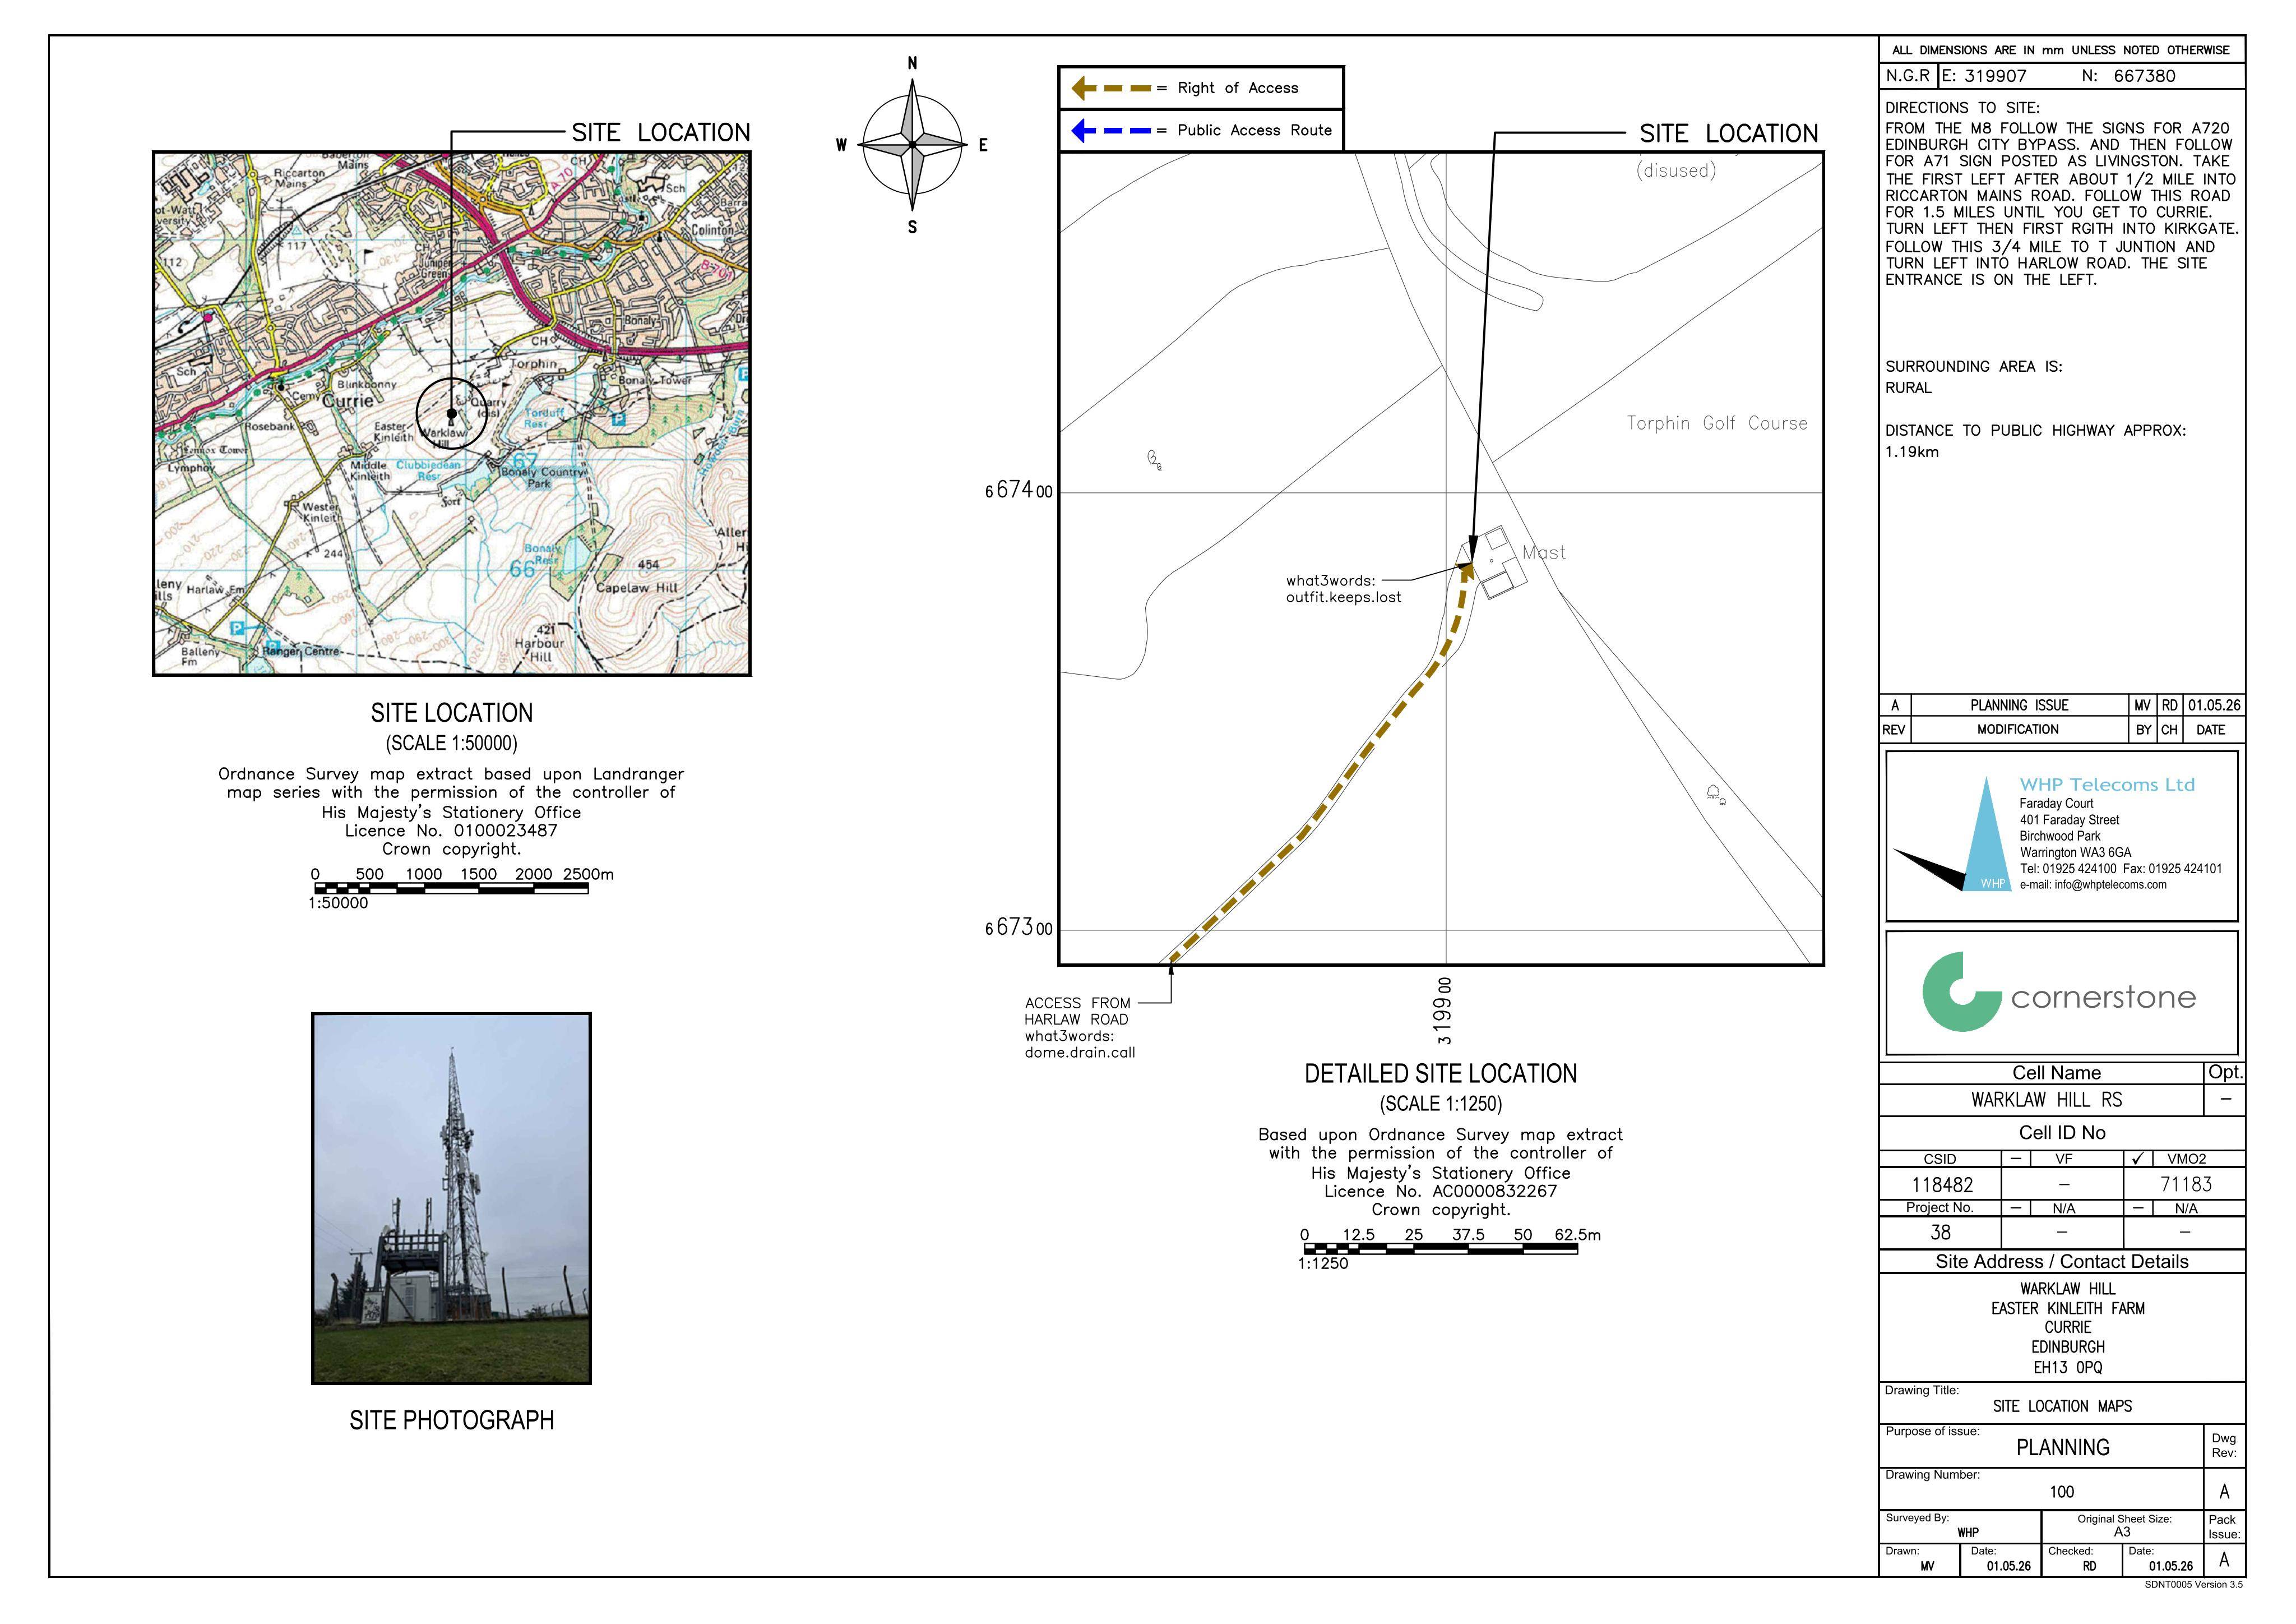
Task: Click the tree symbol west of the golf course boundary
Action: coord(1154,460)
